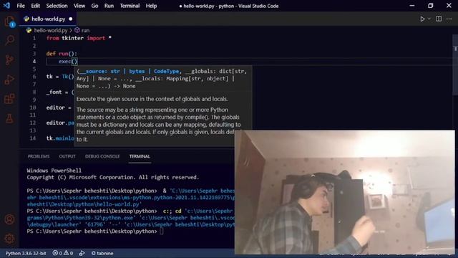Switch to the DEBUG CONSOLE tab

click(102, 156)
